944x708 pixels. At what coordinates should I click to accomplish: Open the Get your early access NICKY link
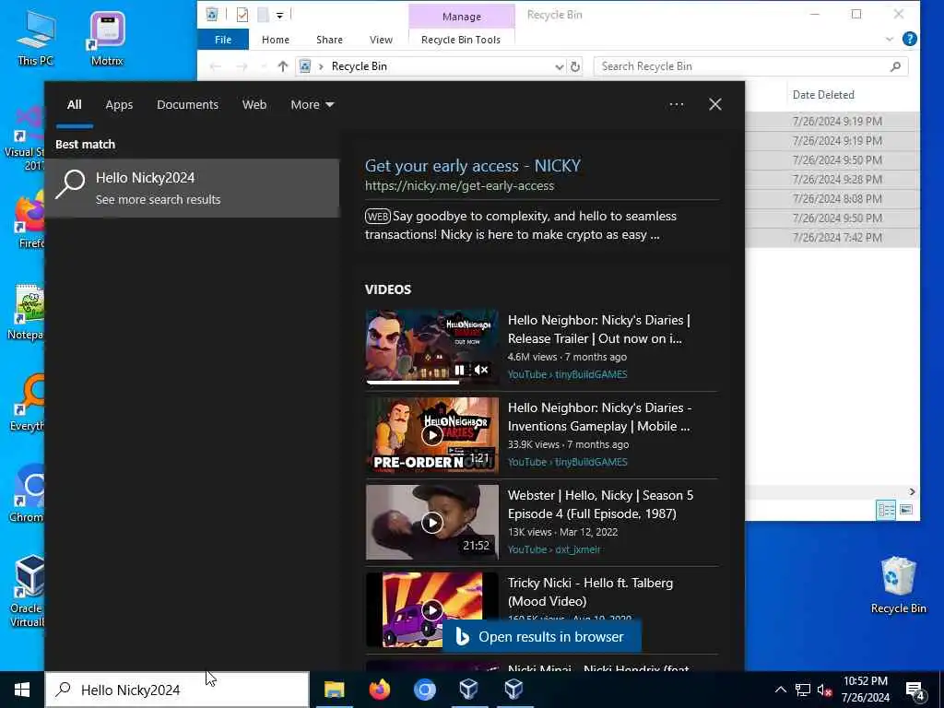(473, 166)
